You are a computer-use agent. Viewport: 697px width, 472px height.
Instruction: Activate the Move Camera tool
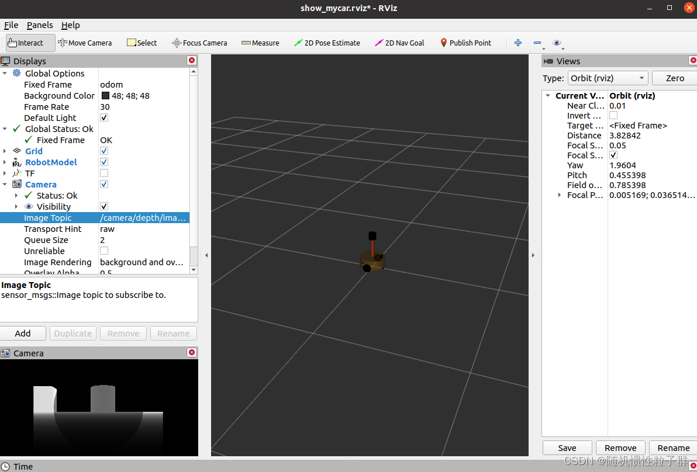click(x=85, y=43)
